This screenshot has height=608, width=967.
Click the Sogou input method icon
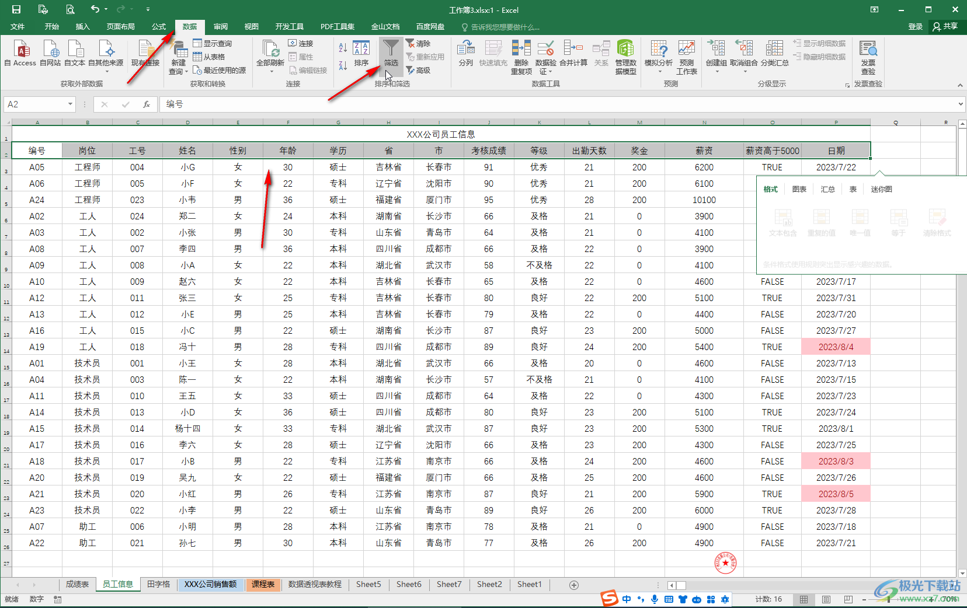(x=610, y=599)
